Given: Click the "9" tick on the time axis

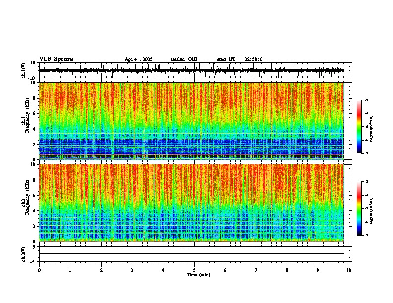Looking at the screenshot, I should coord(318,270).
